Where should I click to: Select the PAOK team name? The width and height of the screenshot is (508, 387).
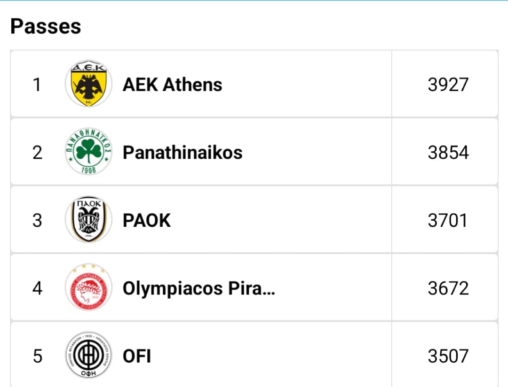[x=146, y=221]
